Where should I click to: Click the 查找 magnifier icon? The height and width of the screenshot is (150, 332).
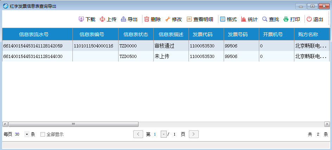pyautogui.click(x=265, y=19)
